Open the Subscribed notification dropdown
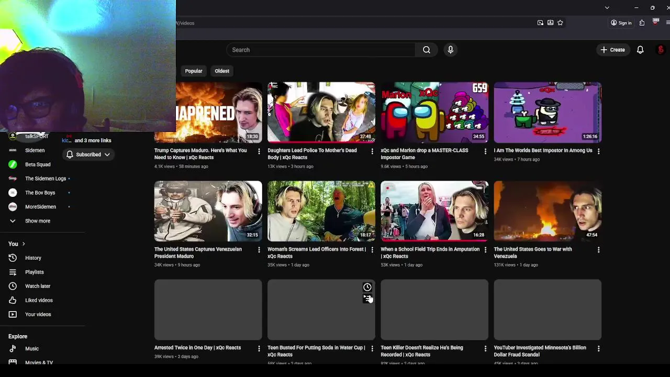This screenshot has height=377, width=670. [x=88, y=154]
